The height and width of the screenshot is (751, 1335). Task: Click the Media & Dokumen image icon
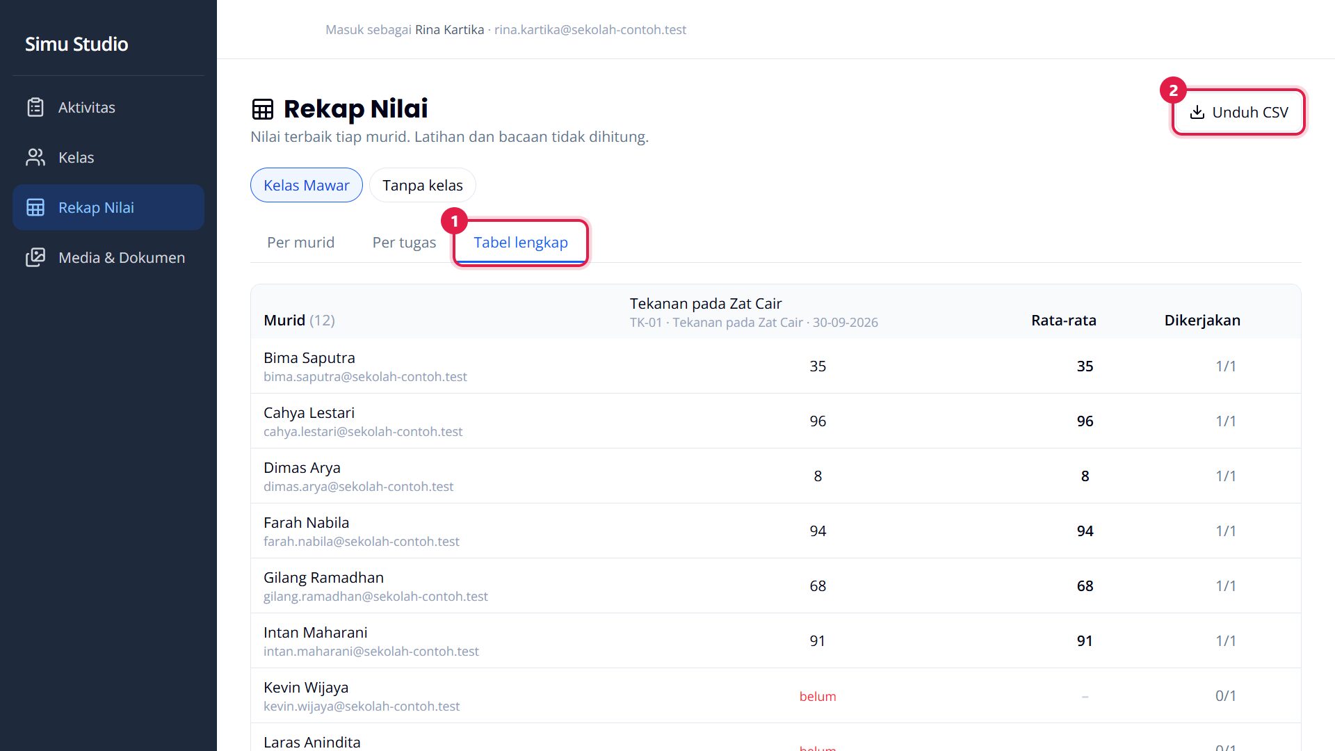pos(35,257)
